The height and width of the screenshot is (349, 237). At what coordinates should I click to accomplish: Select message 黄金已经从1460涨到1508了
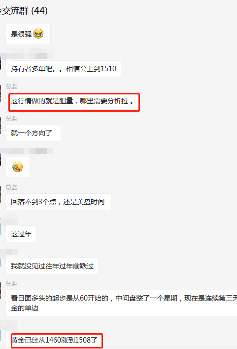54,340
